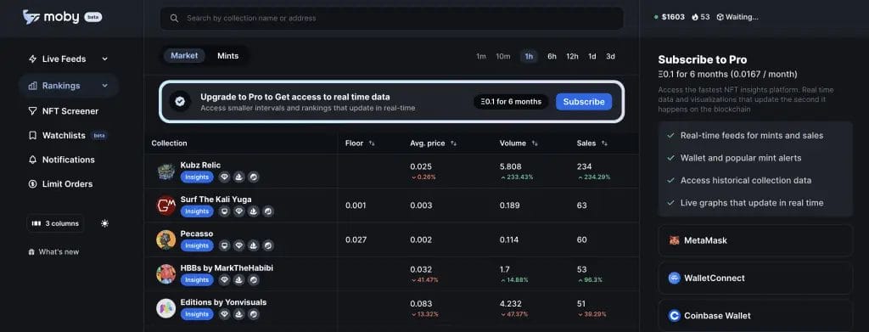This screenshot has height=332, width=869.
Task: Click Surf The Kali Yuga sailboat icon
Action: pyautogui.click(x=253, y=211)
